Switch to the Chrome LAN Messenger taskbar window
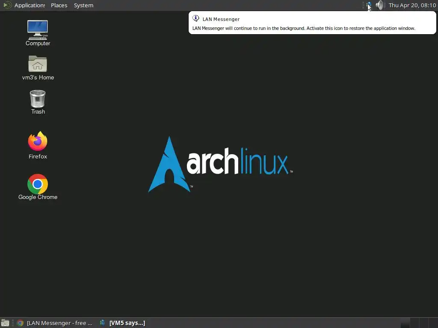Image resolution: width=438 pixels, height=328 pixels. pyautogui.click(x=55, y=323)
